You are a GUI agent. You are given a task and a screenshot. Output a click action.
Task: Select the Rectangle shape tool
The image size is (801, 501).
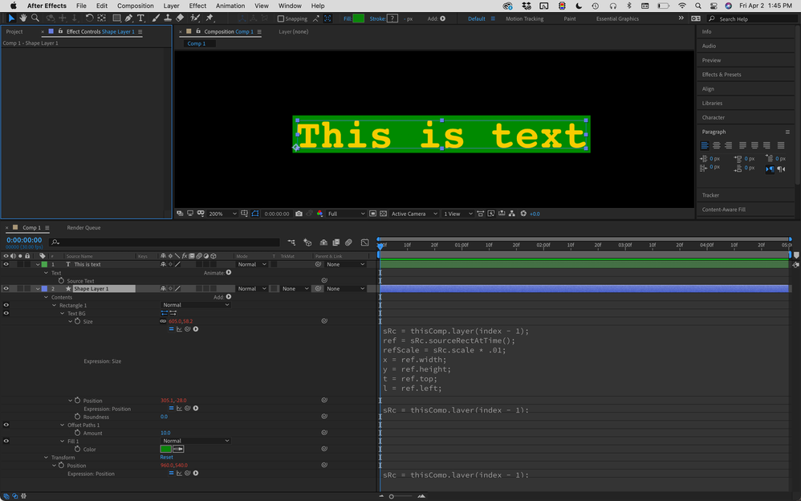(116, 18)
